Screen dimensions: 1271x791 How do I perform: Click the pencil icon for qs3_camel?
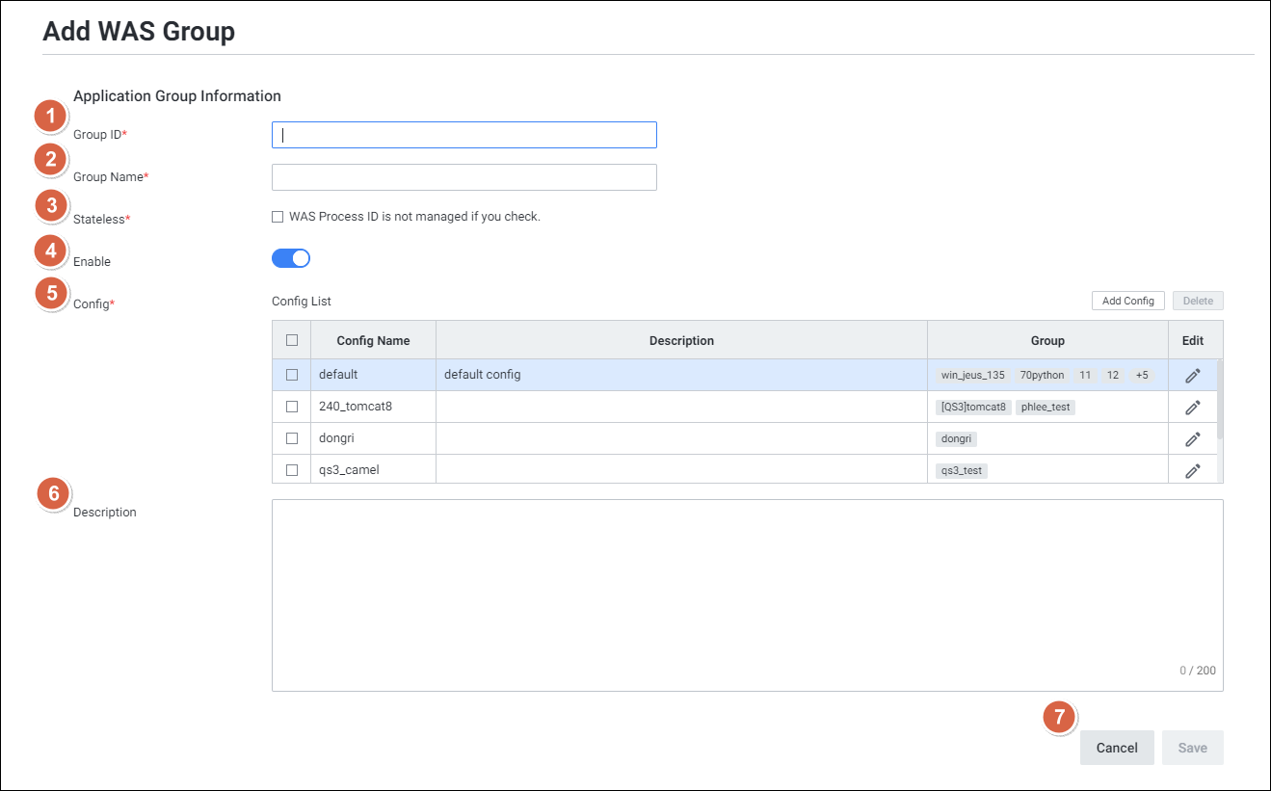tap(1192, 470)
